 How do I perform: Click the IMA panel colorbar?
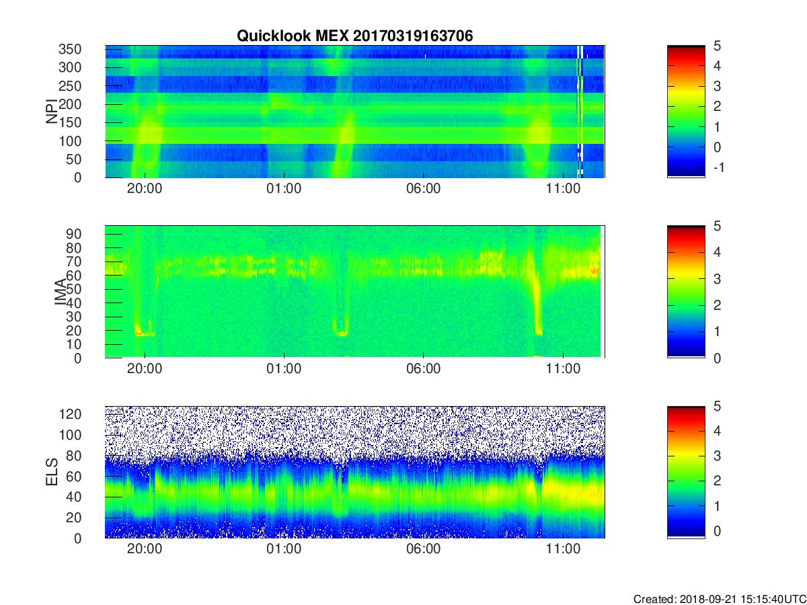point(686,292)
